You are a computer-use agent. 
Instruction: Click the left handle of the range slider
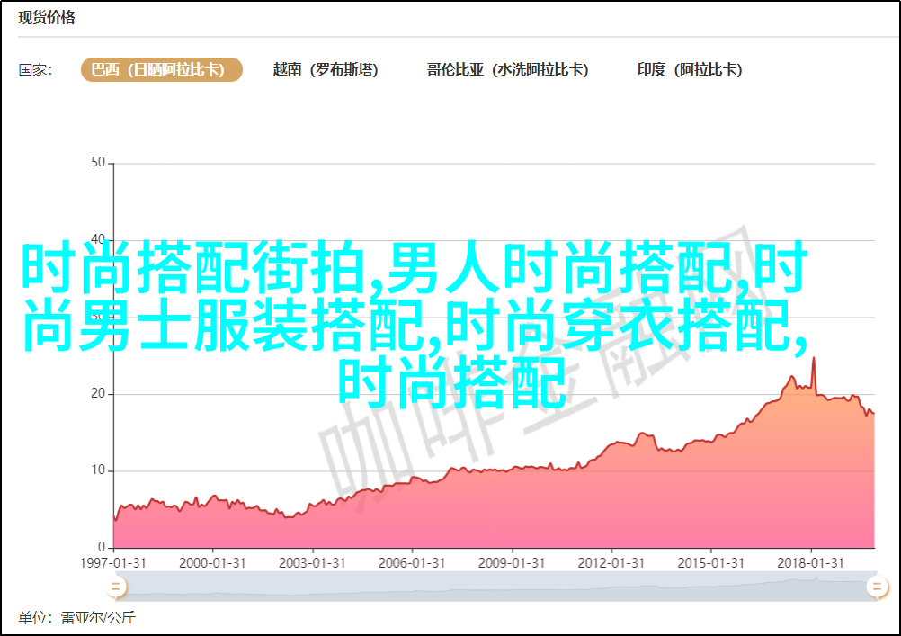tap(115, 587)
